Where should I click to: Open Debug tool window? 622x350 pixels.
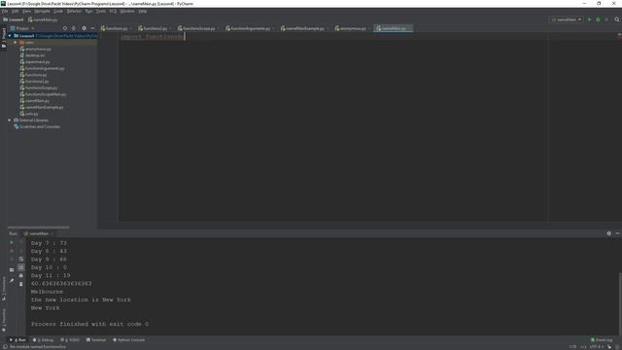pos(43,340)
